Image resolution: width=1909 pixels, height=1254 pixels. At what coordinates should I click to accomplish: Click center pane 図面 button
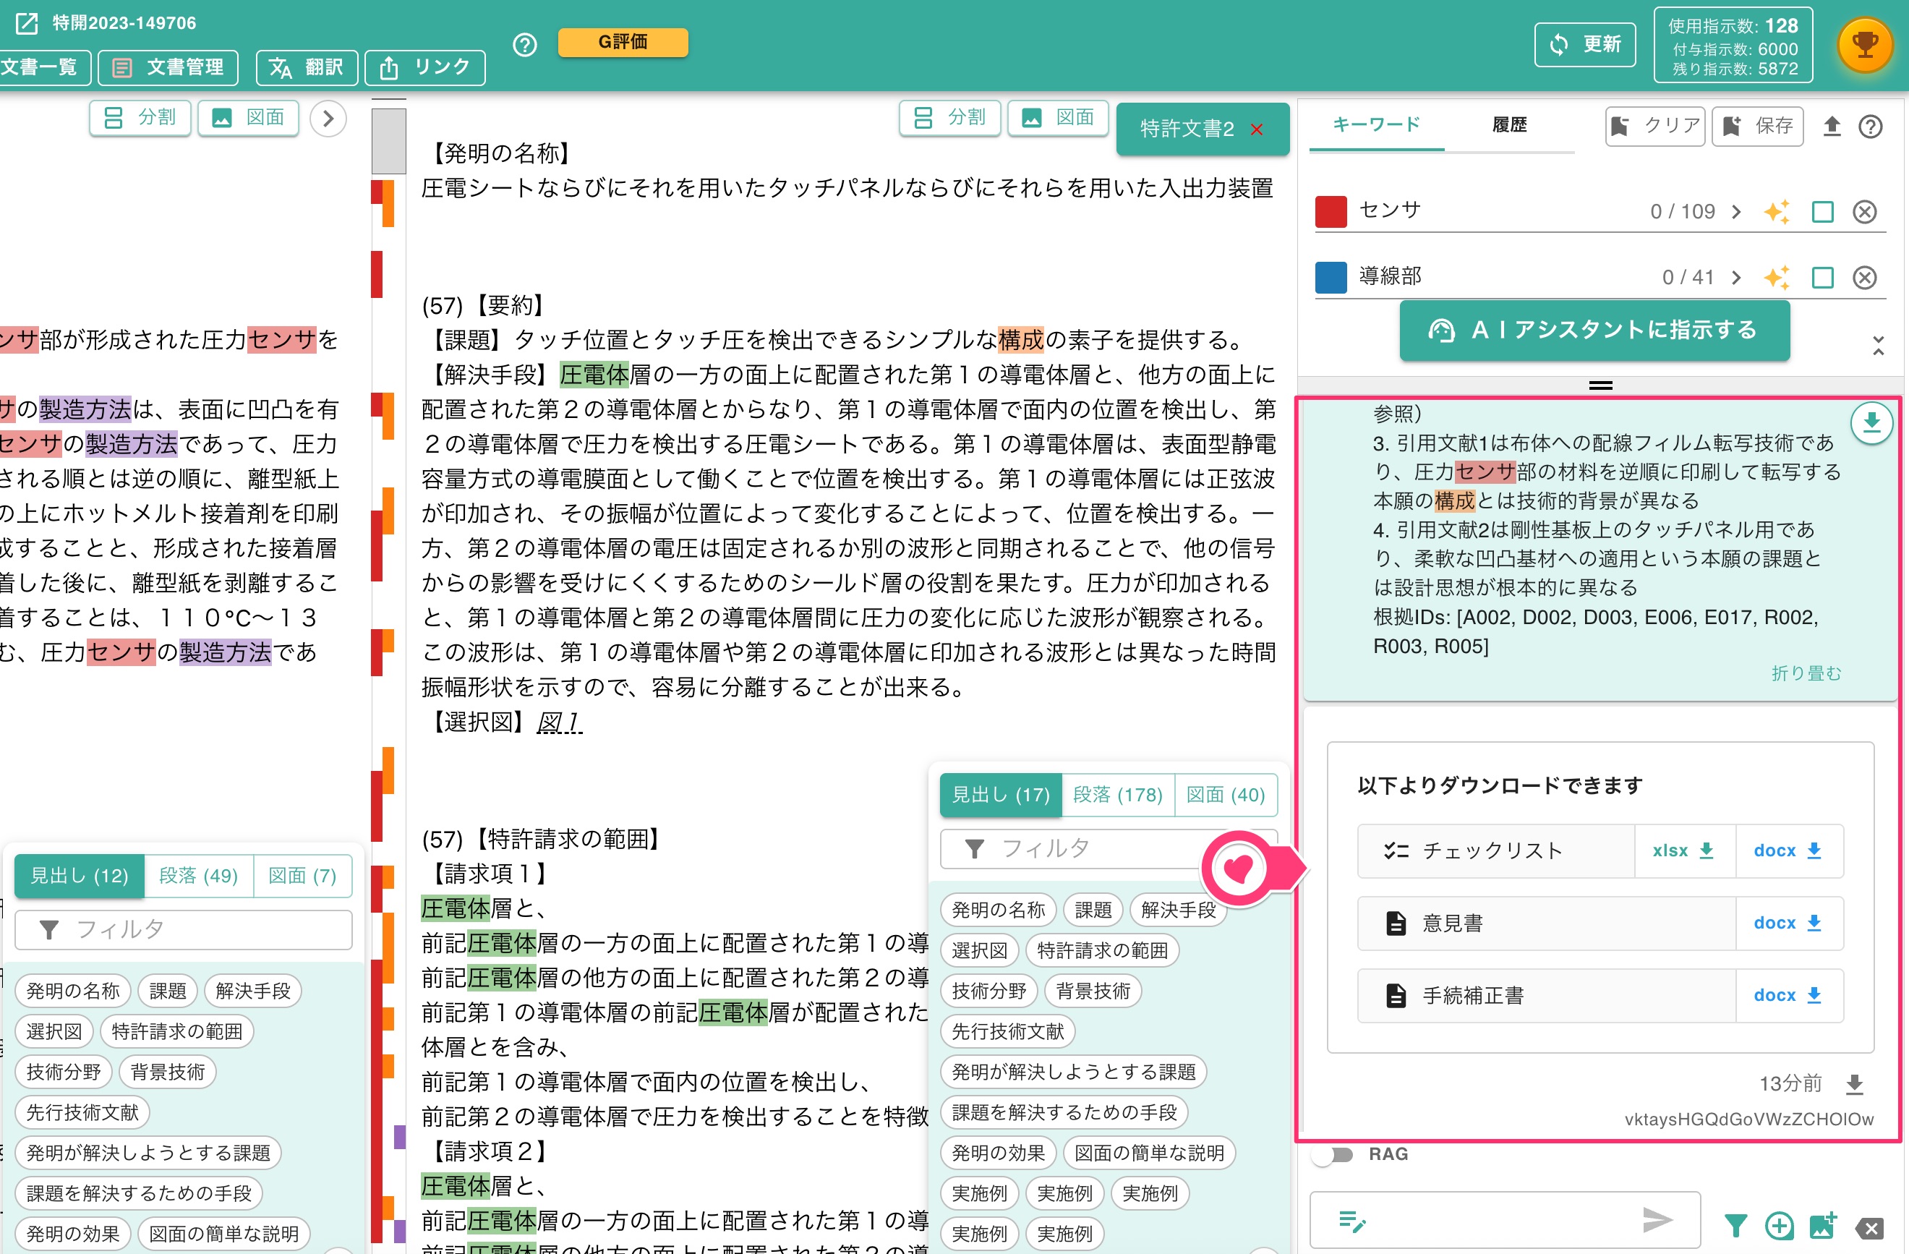coord(1058,118)
